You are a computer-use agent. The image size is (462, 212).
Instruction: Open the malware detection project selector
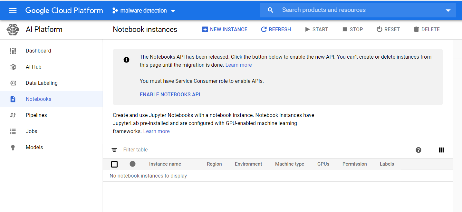click(144, 10)
